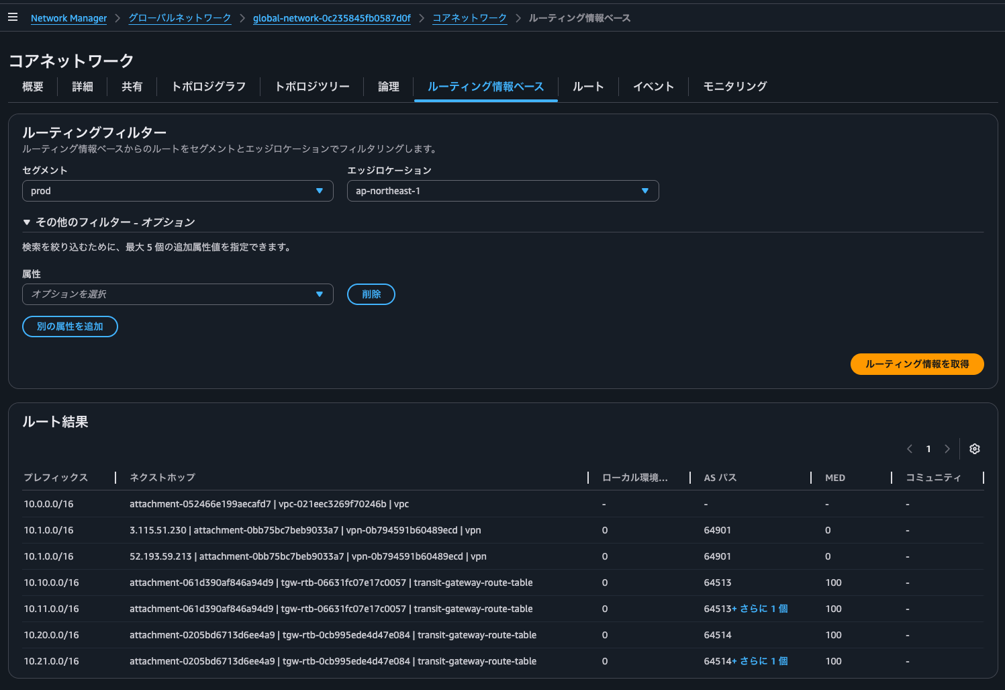Screen dimensions: 1005x690
Task: Select the ルーティング情報ベース tab
Action: coord(486,87)
